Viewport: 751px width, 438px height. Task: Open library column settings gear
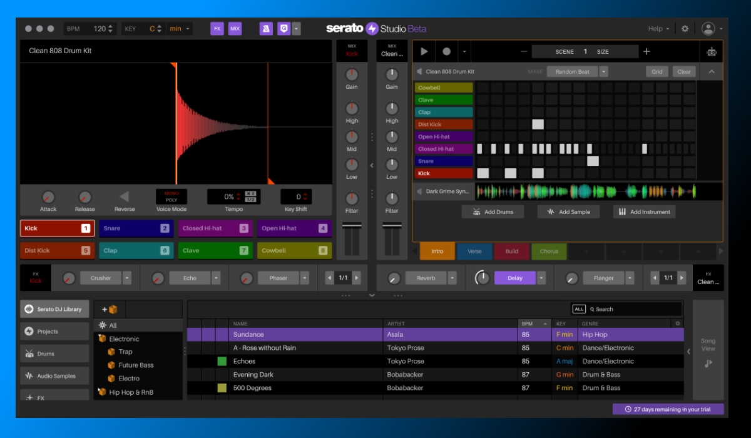click(x=677, y=323)
